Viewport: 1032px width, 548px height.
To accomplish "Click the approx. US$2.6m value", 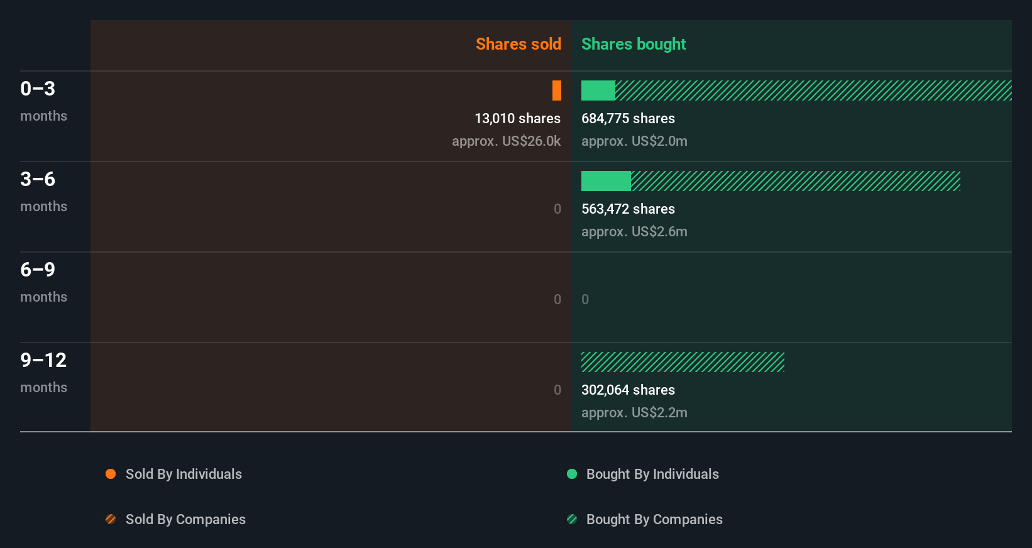I will click(x=634, y=232).
